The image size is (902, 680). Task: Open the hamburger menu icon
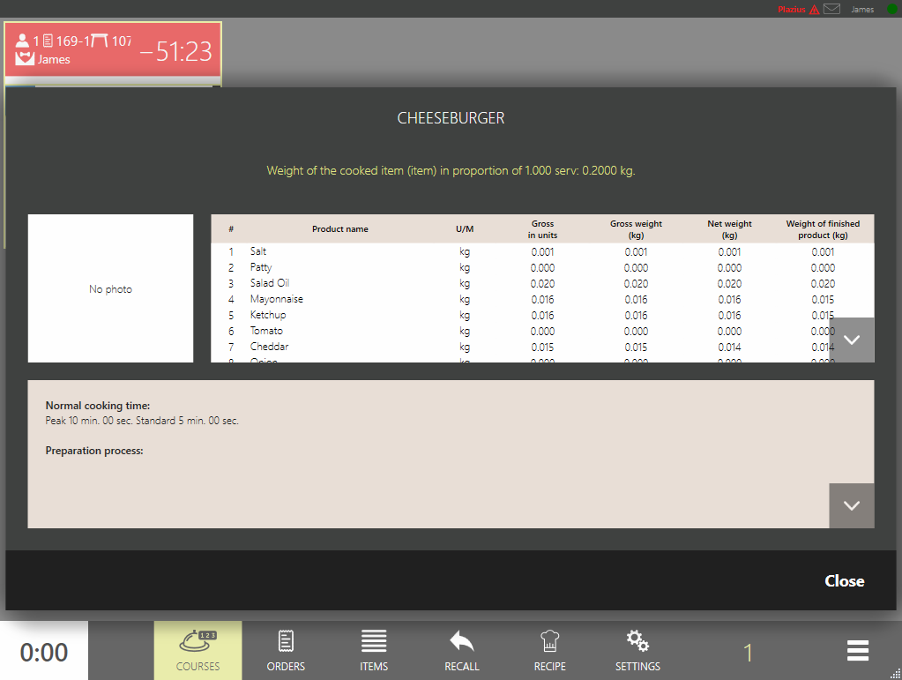(x=858, y=651)
